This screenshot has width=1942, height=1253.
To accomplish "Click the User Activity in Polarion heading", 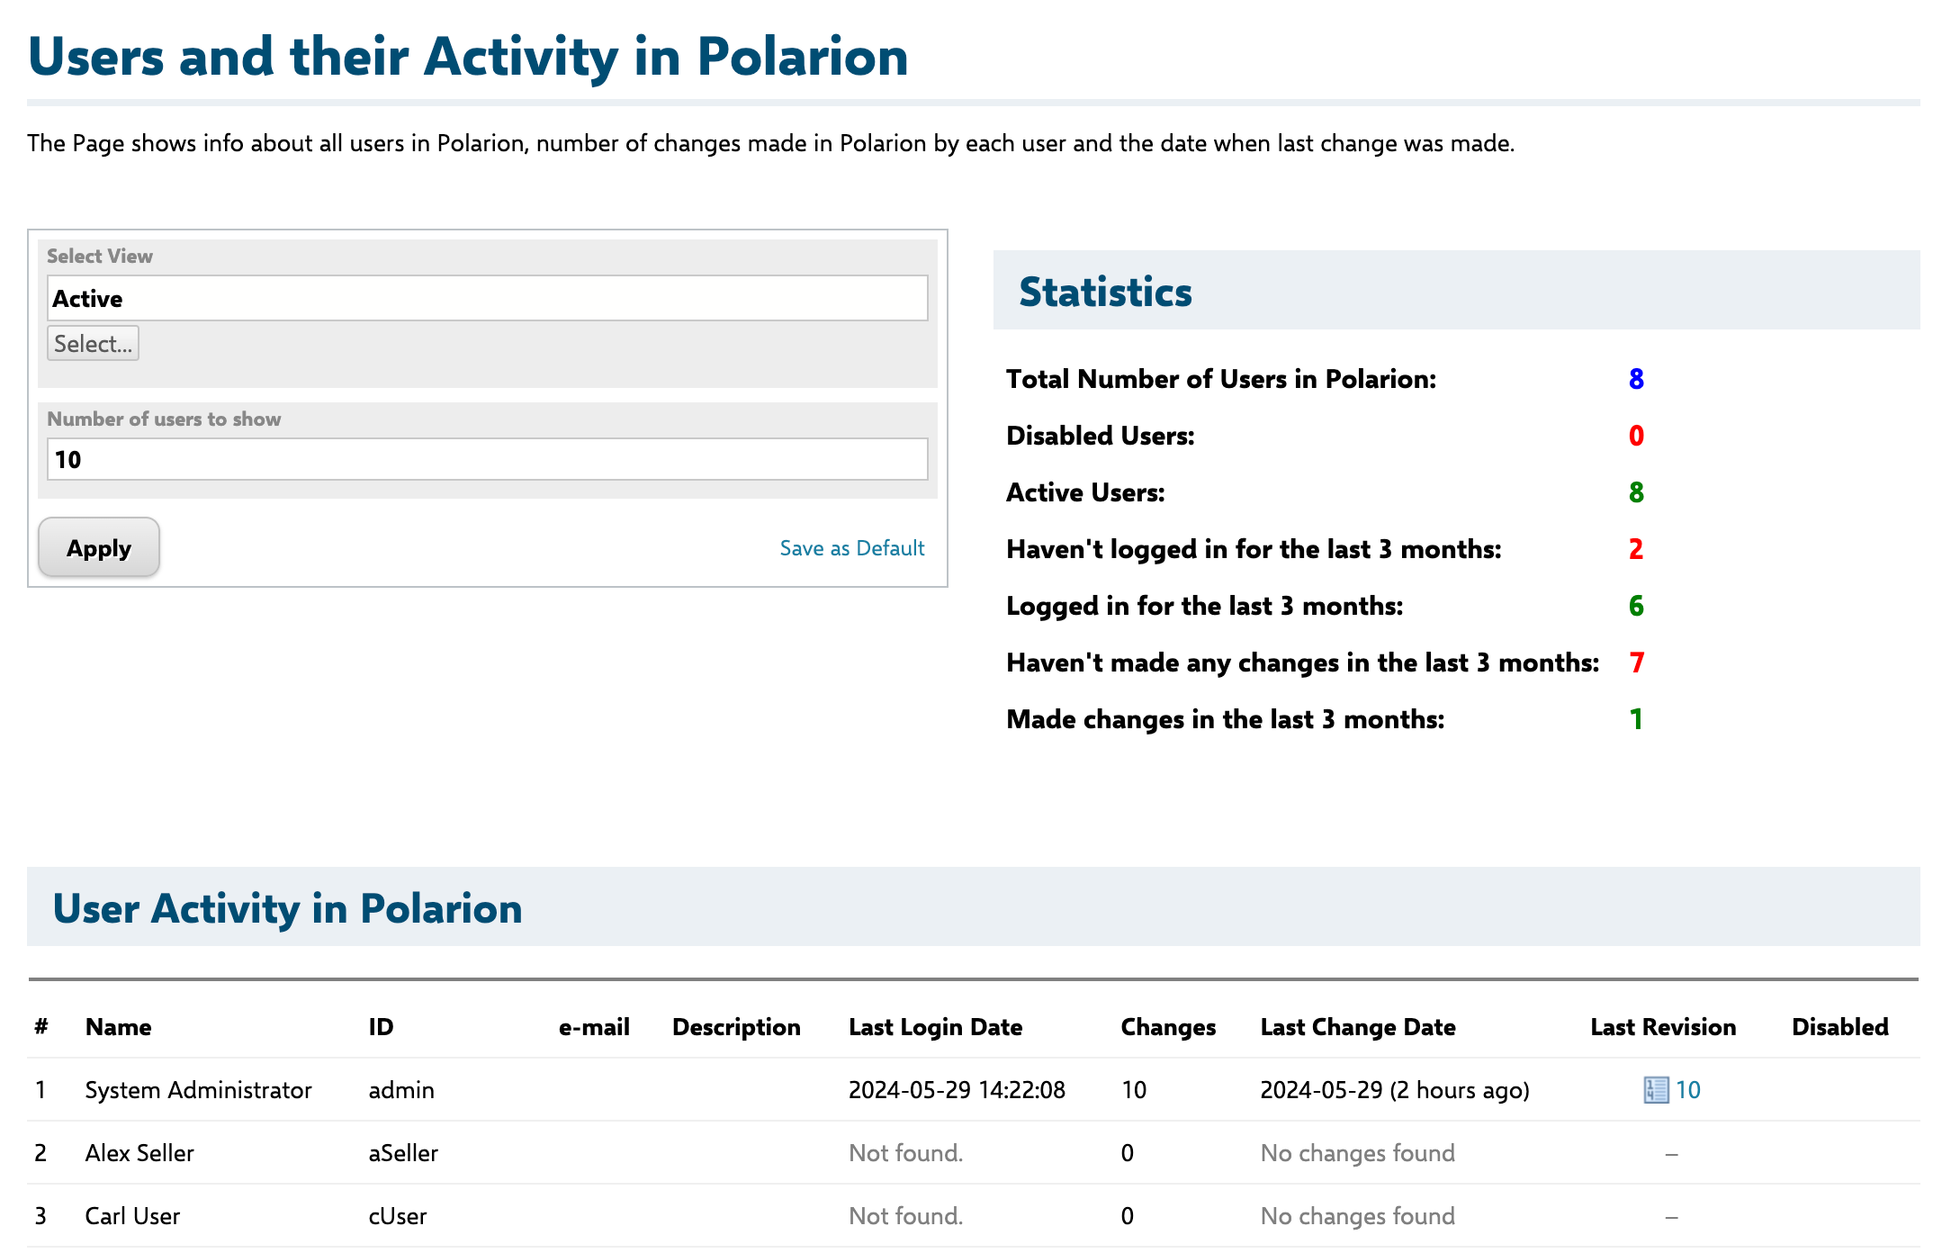I will [x=287, y=908].
